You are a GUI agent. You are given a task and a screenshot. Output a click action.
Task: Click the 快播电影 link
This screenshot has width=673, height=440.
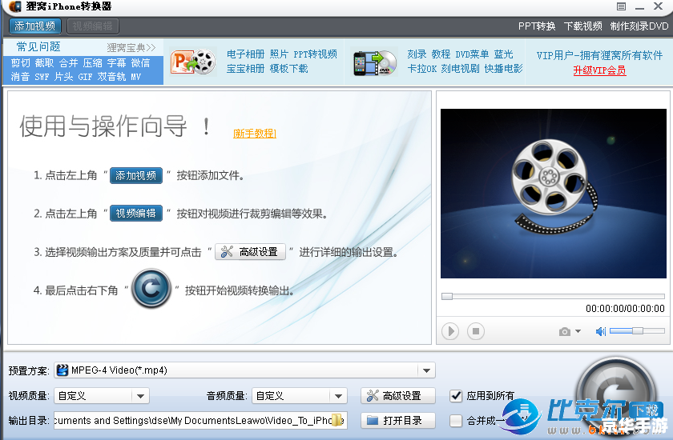click(503, 69)
